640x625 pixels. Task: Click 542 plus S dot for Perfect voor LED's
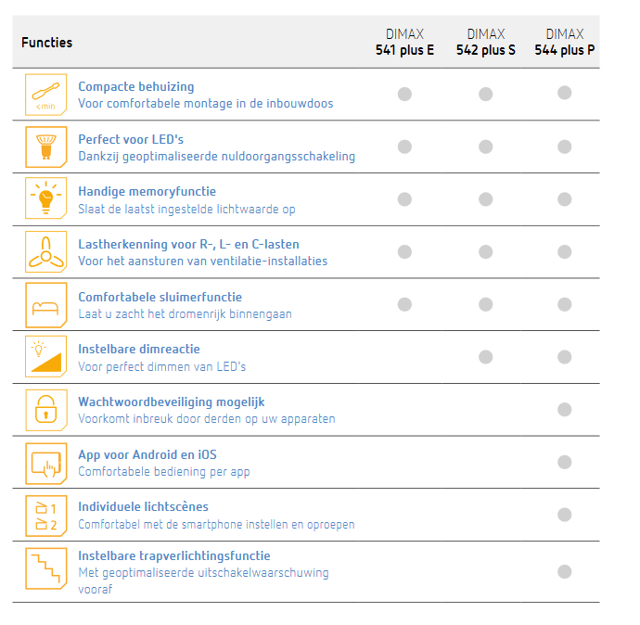485,147
